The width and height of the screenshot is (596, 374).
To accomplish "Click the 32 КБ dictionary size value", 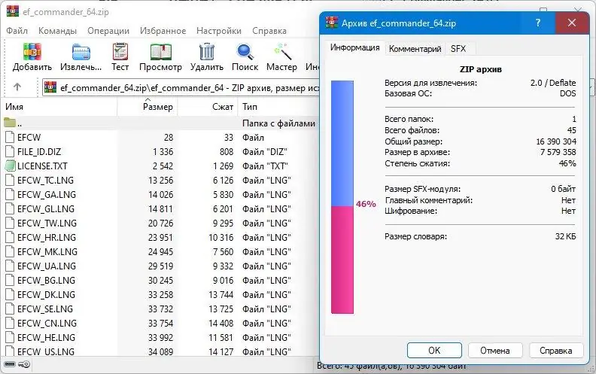I will 566,236.
